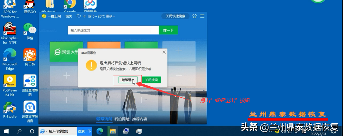Open 微信 desktop icon
The height and width of the screenshot is (136, 343).
tap(30, 32)
